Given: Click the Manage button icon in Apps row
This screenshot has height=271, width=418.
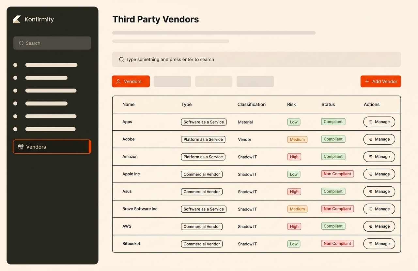Looking at the screenshot, I should click(371, 122).
